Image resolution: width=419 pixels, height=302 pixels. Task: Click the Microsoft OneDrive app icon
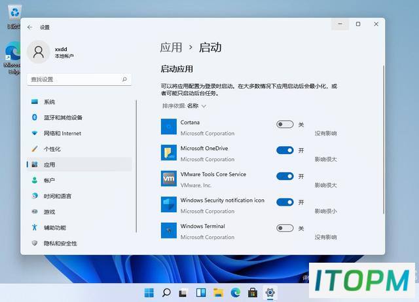[x=169, y=153]
